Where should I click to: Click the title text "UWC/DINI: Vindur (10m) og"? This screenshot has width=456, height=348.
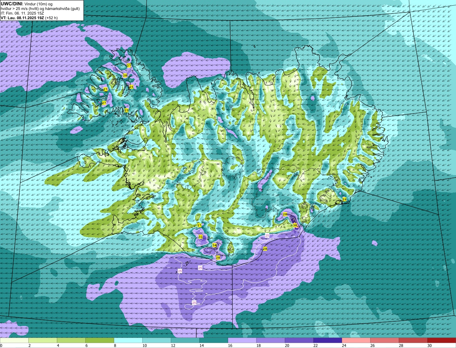click(x=27, y=4)
